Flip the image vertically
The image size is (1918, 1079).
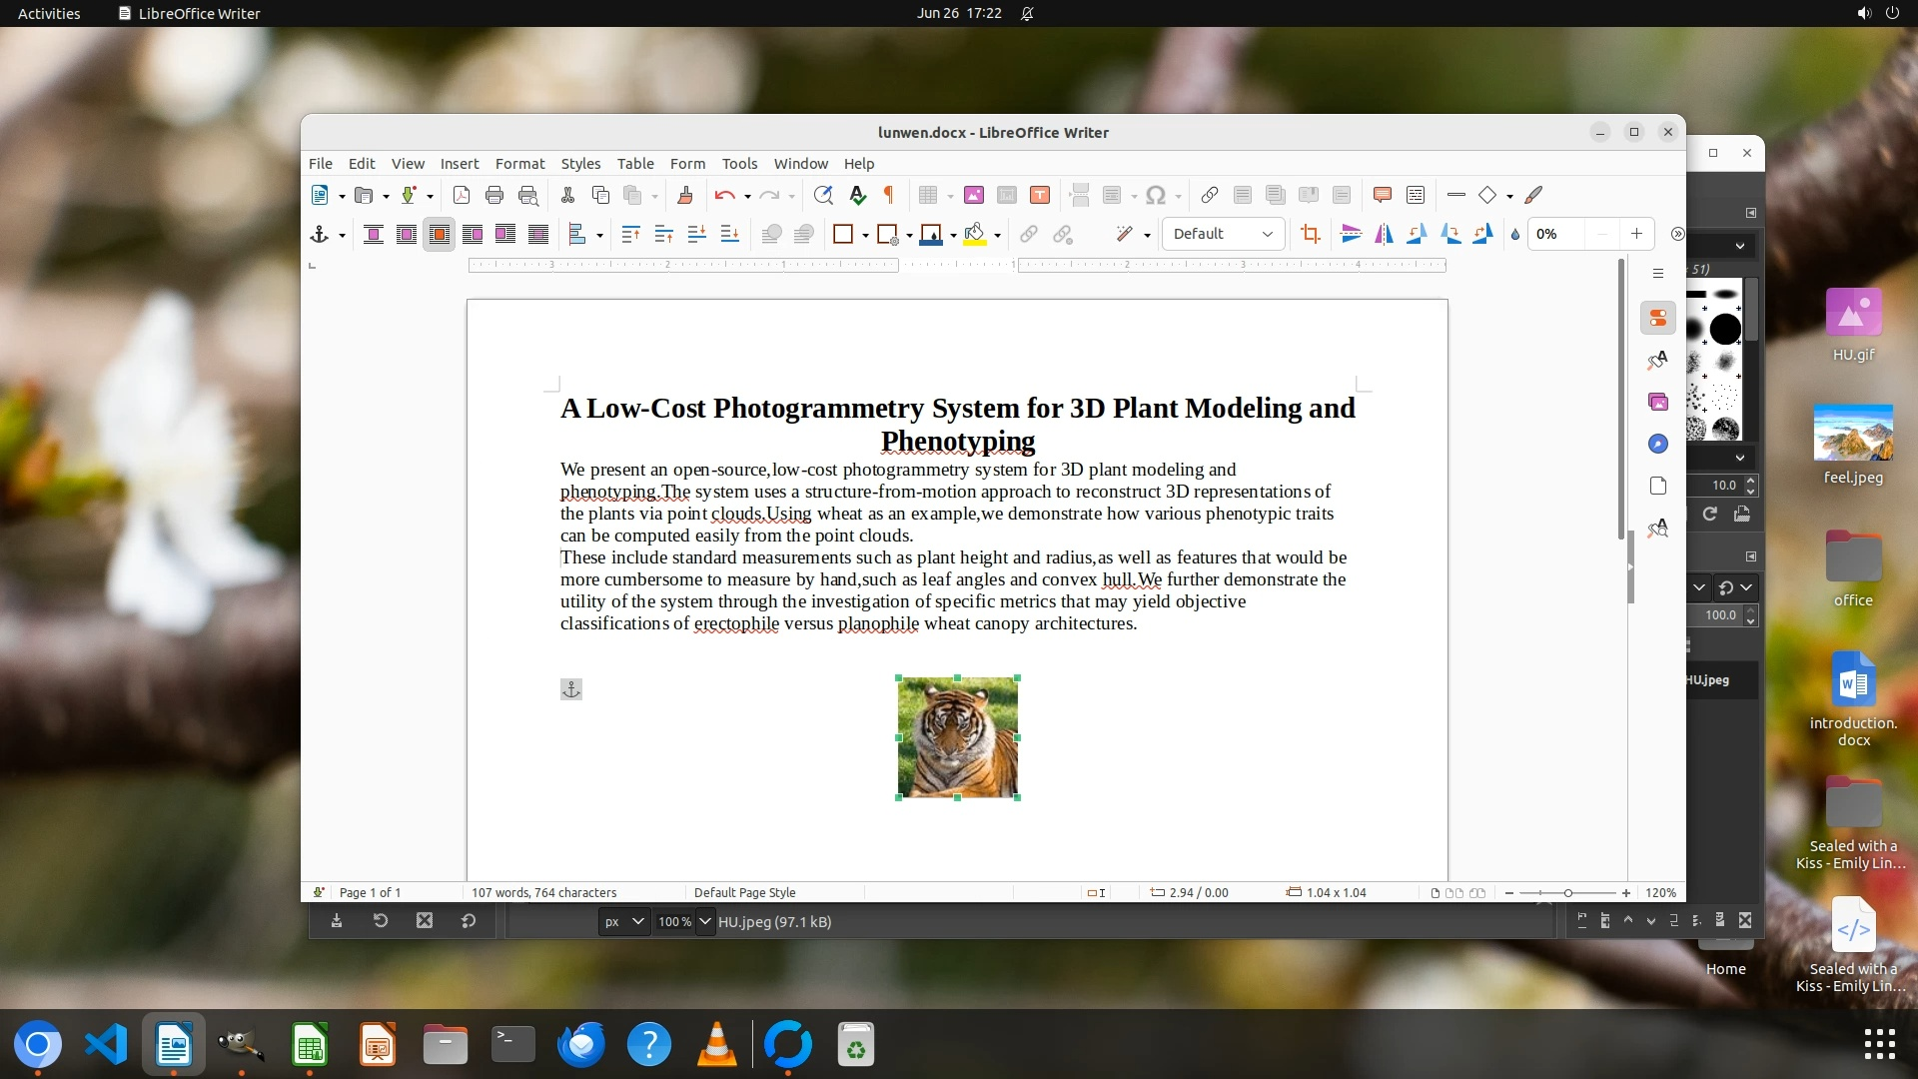(1351, 234)
